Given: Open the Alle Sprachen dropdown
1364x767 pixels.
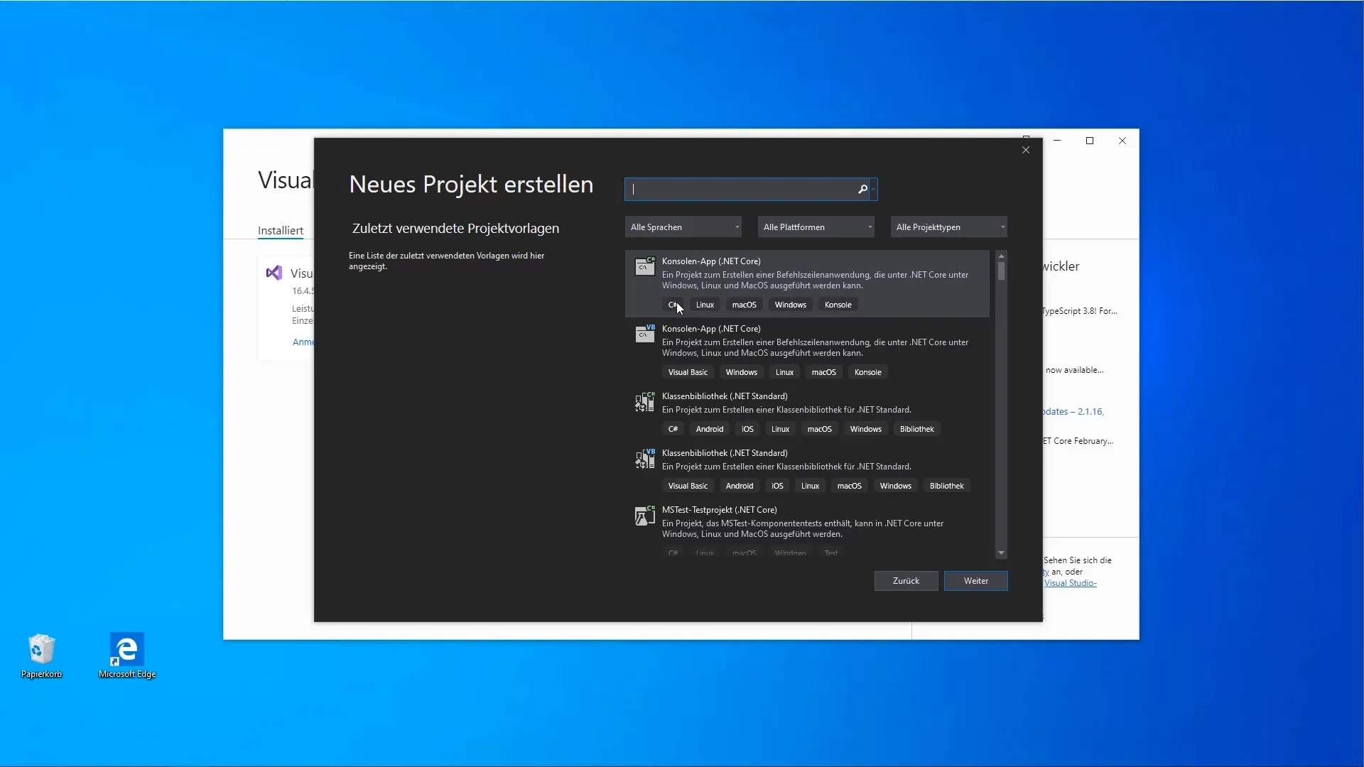Looking at the screenshot, I should (683, 227).
